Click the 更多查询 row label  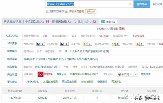tap(12, 82)
